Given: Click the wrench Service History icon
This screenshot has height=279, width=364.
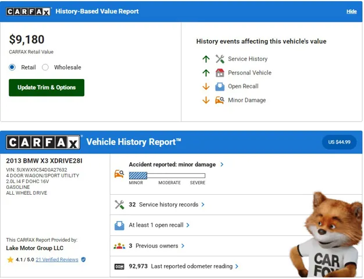Looking at the screenshot, I should click(220, 59).
